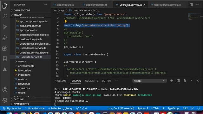The height and width of the screenshot is (114, 203).
Task: Click the Bitbucket status bar item
Action: [x=61, y=108]
